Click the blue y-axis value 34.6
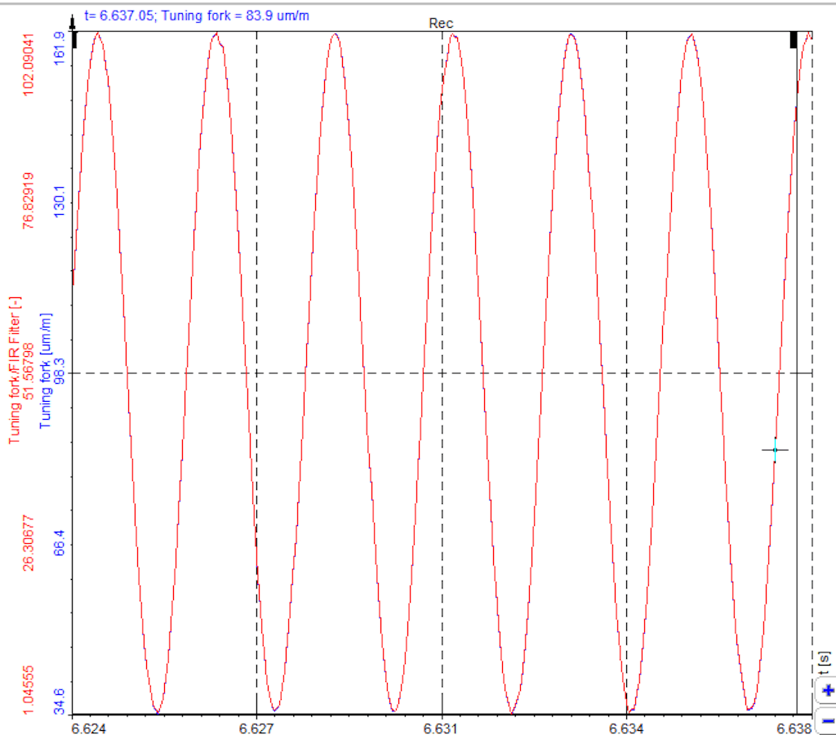 click(x=59, y=702)
